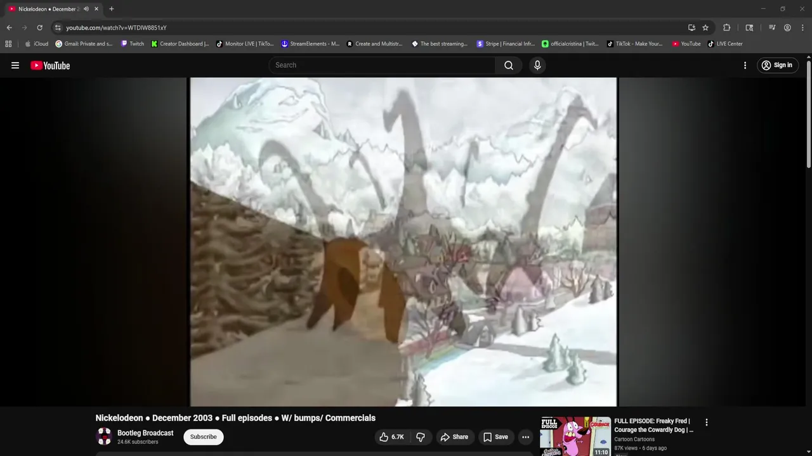Screen dimensions: 812x456
Task: Open the side panel browser icon
Action: coord(749,28)
